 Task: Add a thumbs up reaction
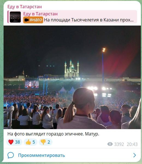[31, 142]
